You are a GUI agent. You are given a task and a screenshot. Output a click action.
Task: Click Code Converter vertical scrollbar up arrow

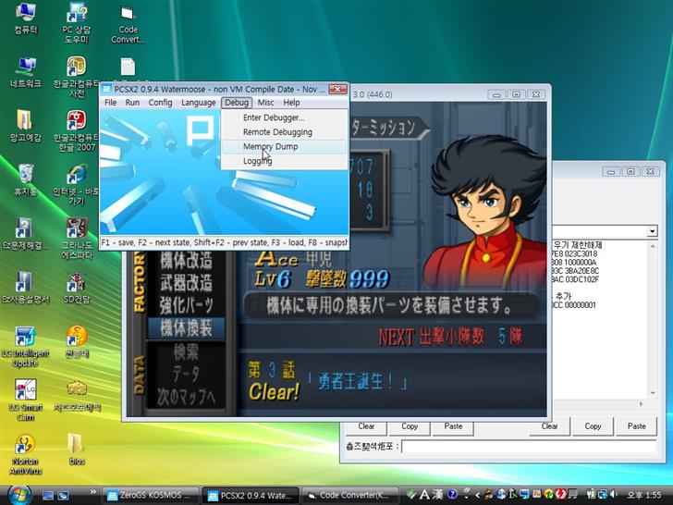click(653, 246)
